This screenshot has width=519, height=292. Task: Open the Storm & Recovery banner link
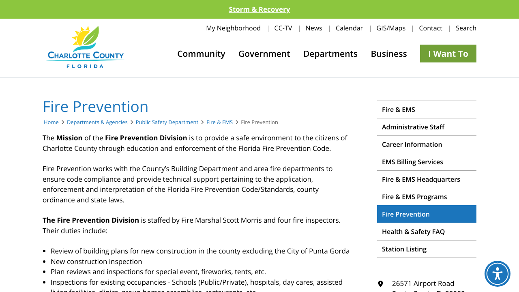(259, 9)
